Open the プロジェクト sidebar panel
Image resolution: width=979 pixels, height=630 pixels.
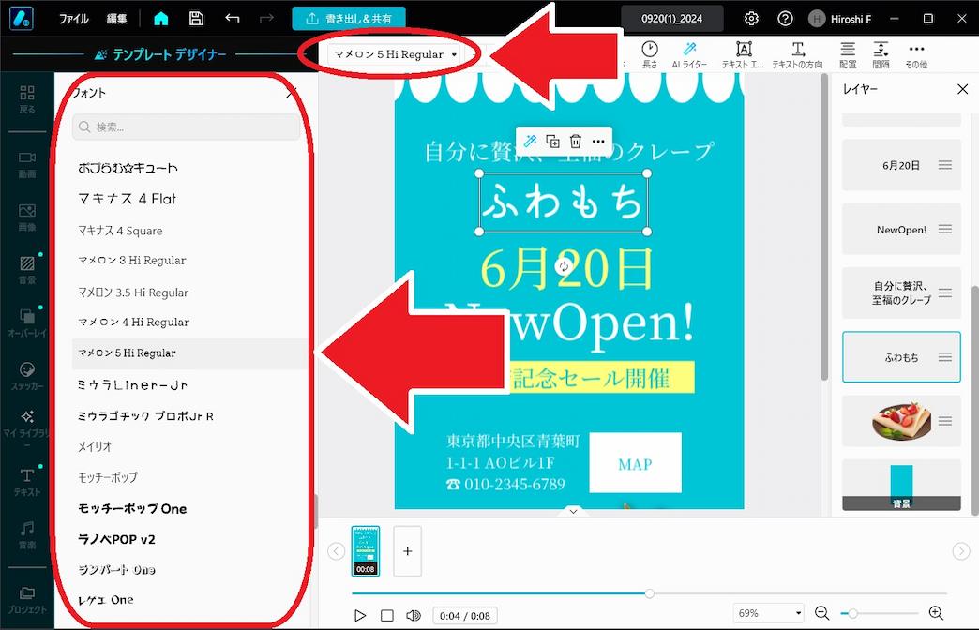click(x=27, y=600)
